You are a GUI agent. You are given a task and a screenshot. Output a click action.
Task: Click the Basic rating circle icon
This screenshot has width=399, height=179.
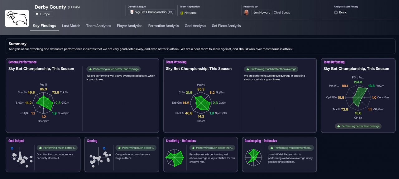(336, 12)
